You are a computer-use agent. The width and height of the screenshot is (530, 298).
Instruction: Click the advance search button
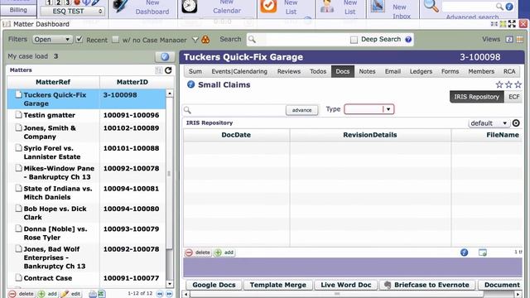pyautogui.click(x=301, y=110)
